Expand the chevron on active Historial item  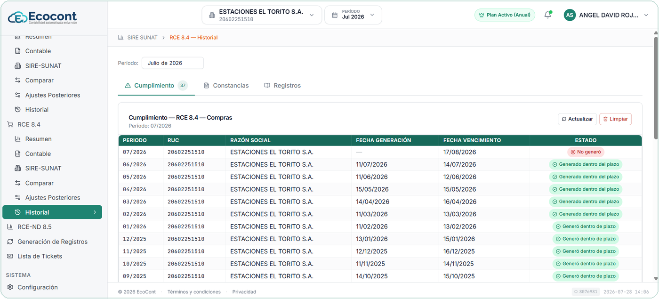95,212
